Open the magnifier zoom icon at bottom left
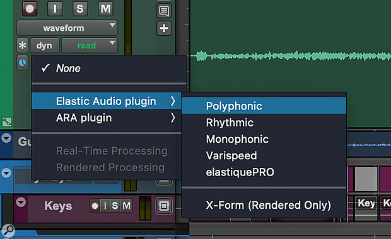Screen dimensions: 391x239 coord(8,230)
